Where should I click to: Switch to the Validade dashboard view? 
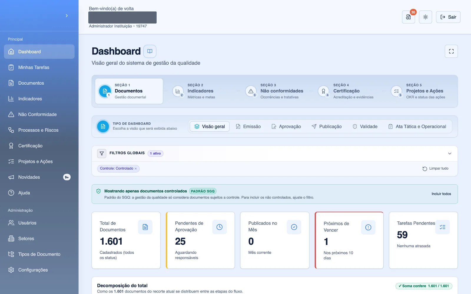[365, 126]
